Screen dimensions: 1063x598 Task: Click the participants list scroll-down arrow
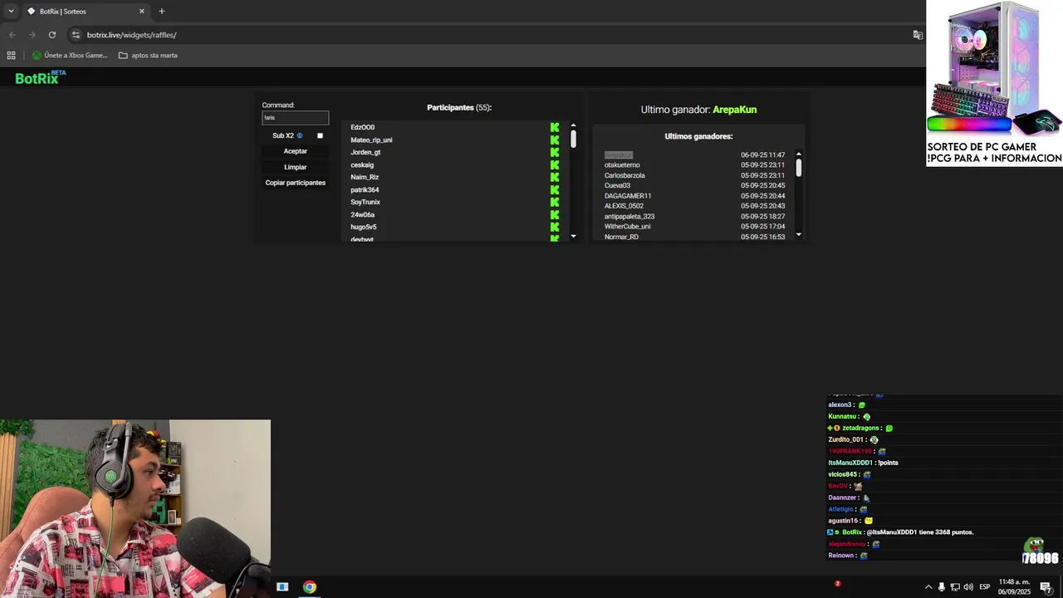point(573,237)
